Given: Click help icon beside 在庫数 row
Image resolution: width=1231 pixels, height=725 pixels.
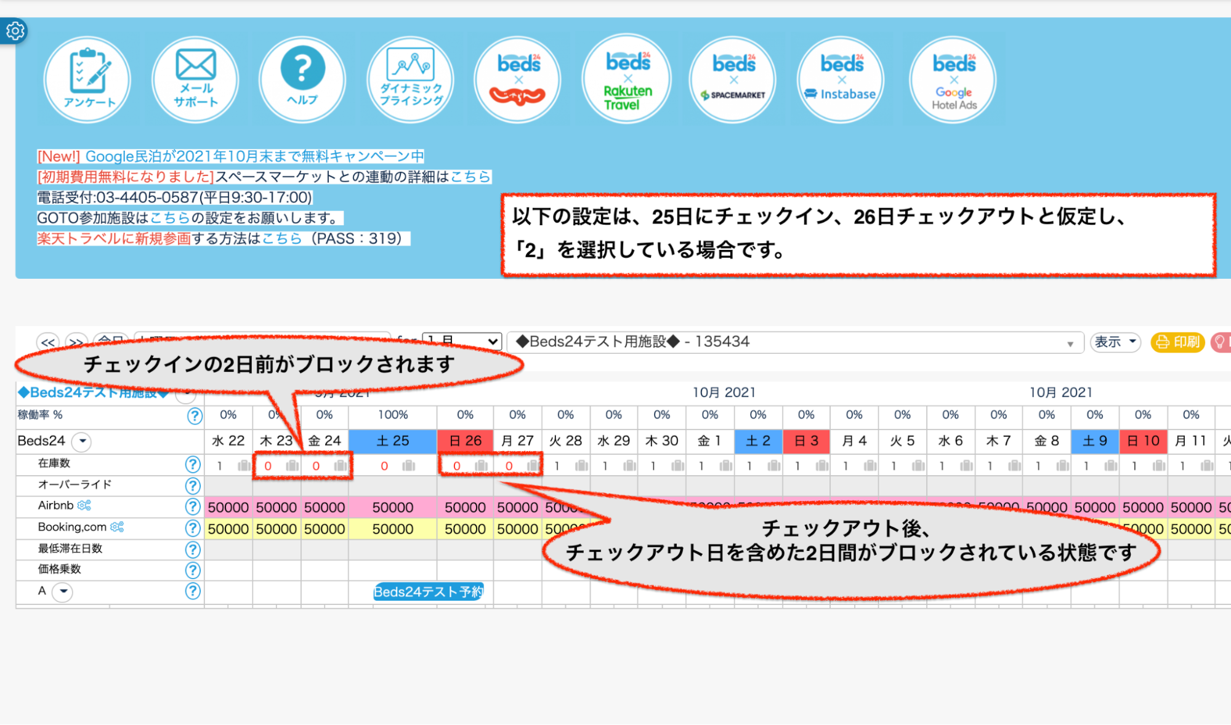Looking at the screenshot, I should 193,465.
